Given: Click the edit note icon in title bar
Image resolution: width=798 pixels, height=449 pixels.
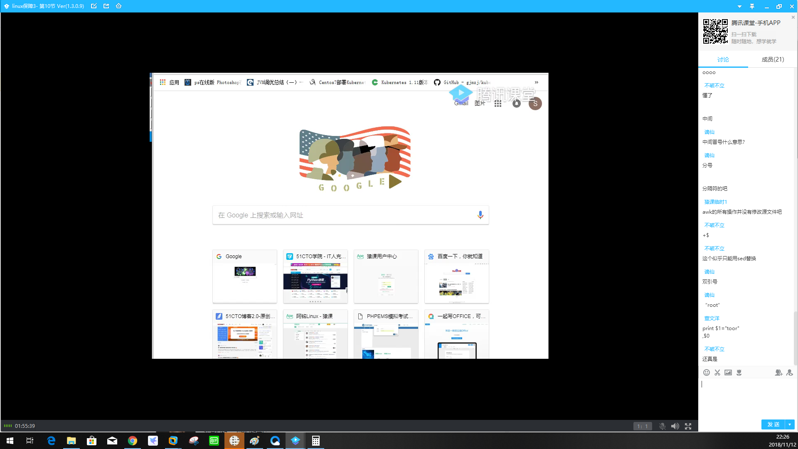Looking at the screenshot, I should coord(94,6).
